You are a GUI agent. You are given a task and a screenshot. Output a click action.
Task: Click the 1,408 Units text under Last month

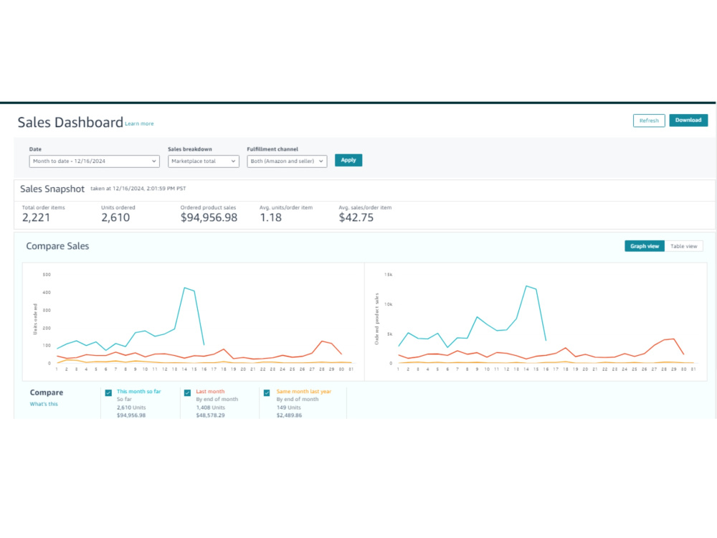click(x=211, y=407)
